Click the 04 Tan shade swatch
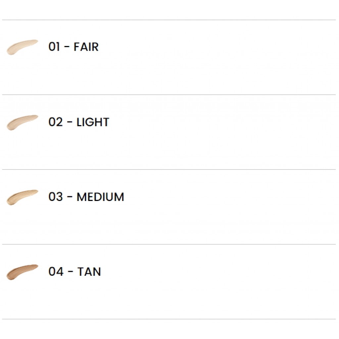Viewport: 339px width, 339px height. [x=22, y=272]
